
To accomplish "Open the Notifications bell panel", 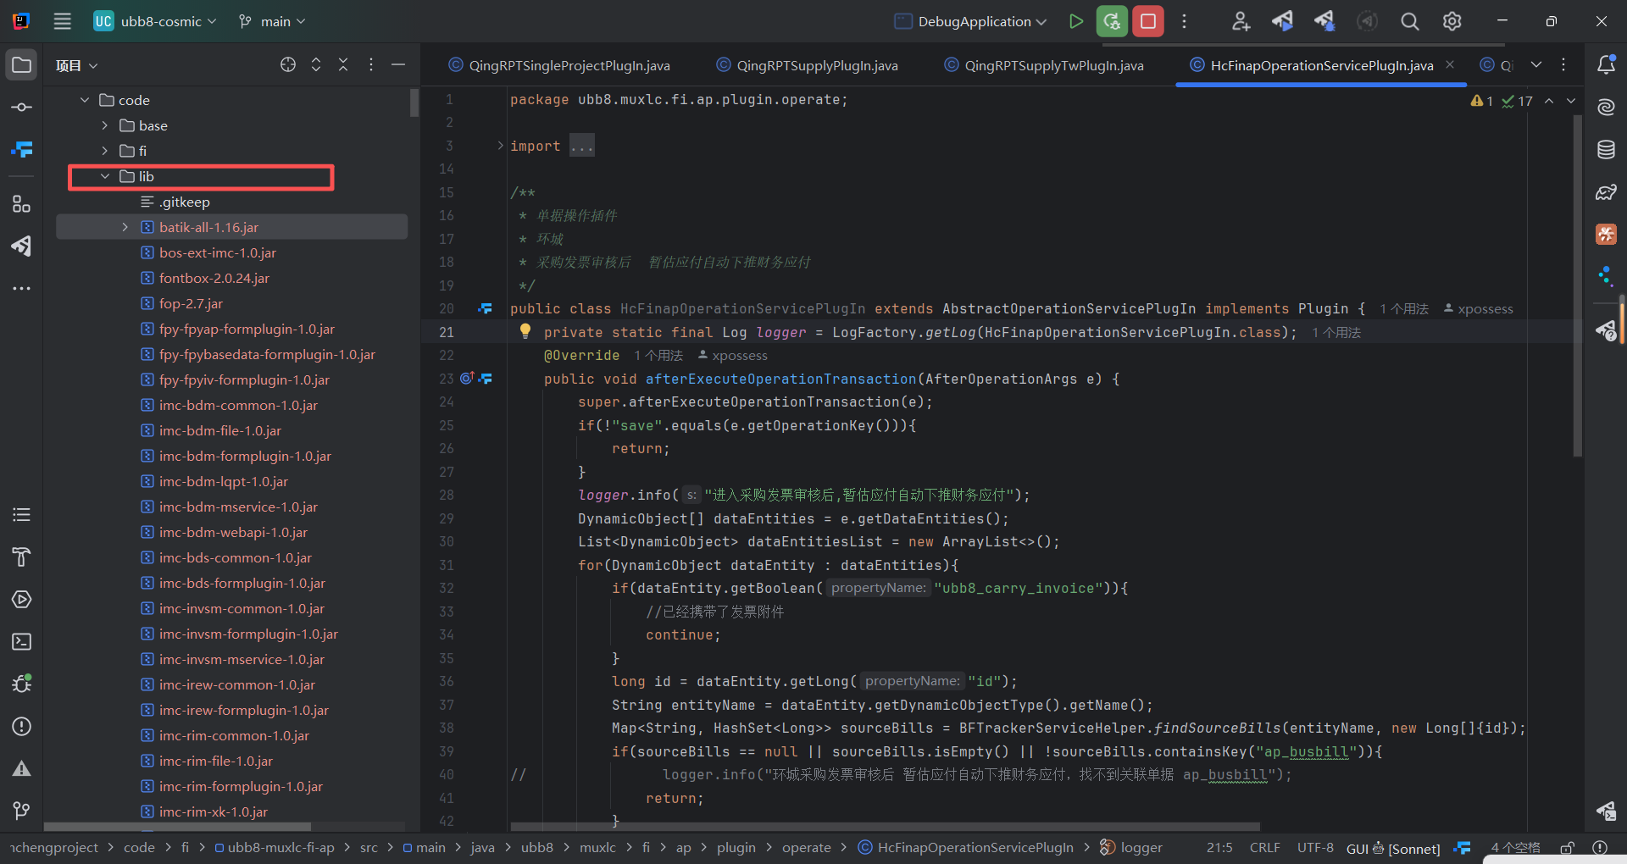I will click(x=1606, y=65).
